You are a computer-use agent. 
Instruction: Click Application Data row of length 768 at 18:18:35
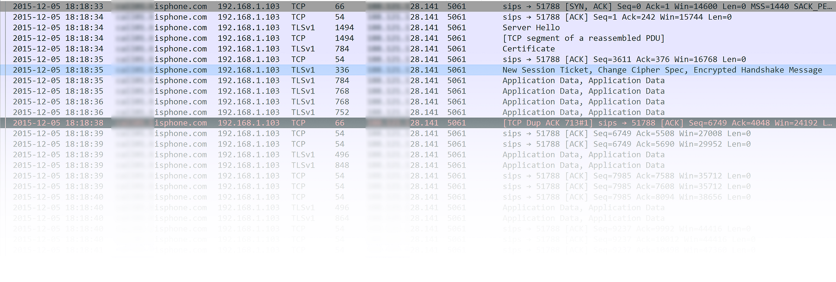point(418,91)
